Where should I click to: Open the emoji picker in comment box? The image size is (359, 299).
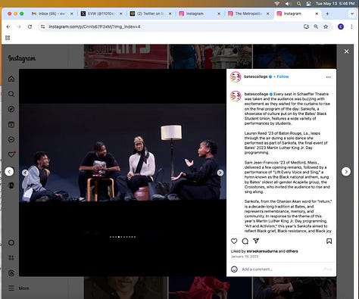(234, 269)
